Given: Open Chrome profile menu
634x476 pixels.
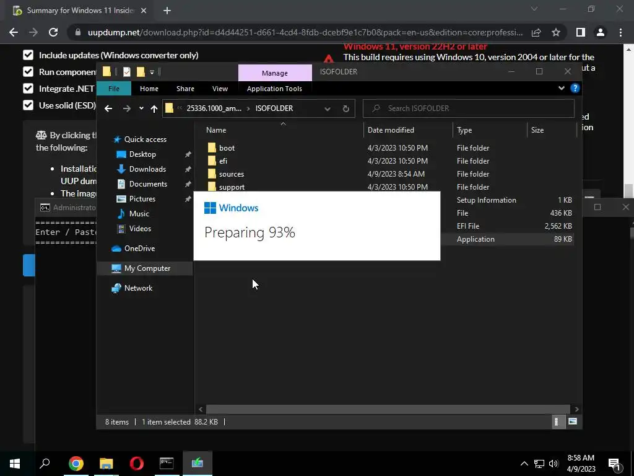Looking at the screenshot, I should [601, 32].
